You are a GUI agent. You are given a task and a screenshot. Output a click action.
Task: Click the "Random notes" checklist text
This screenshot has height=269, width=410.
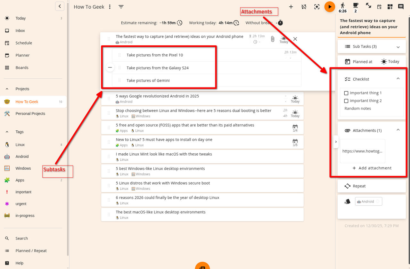pos(357,109)
